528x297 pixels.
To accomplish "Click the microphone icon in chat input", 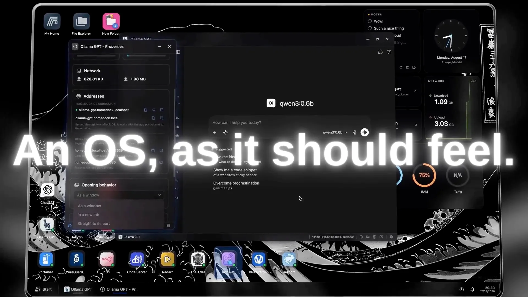I will click(x=355, y=132).
